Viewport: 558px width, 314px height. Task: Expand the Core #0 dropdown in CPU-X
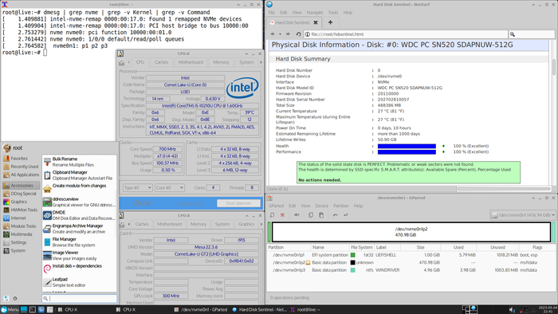point(169,188)
